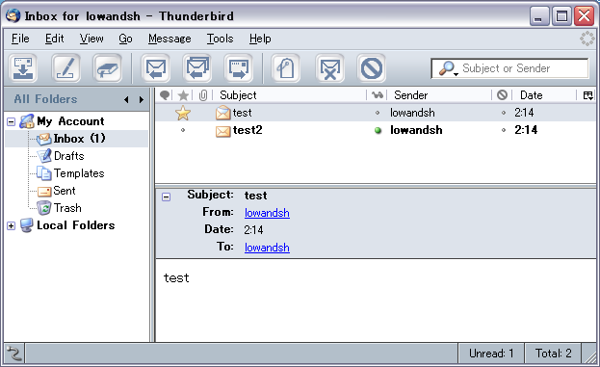Click the From lowandsh link
Image resolution: width=600 pixels, height=367 pixels.
coord(267,213)
